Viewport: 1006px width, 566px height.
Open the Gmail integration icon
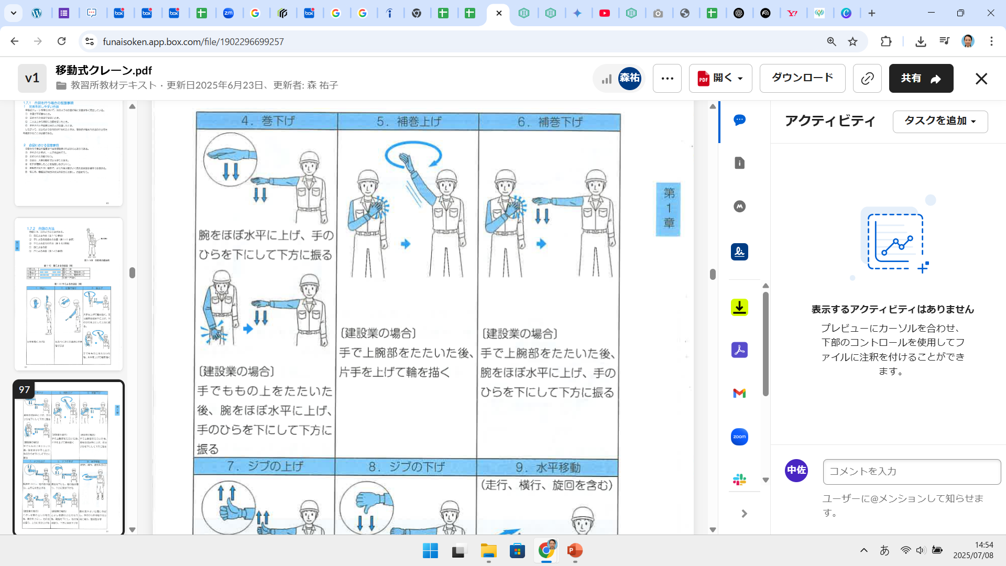point(739,393)
